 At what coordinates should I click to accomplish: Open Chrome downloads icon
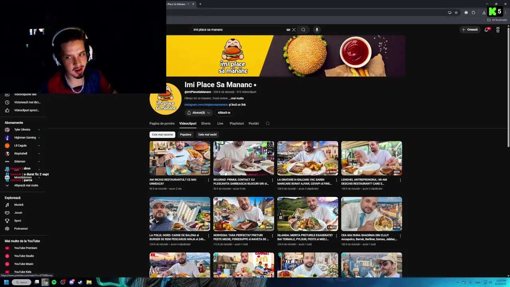[484, 12]
